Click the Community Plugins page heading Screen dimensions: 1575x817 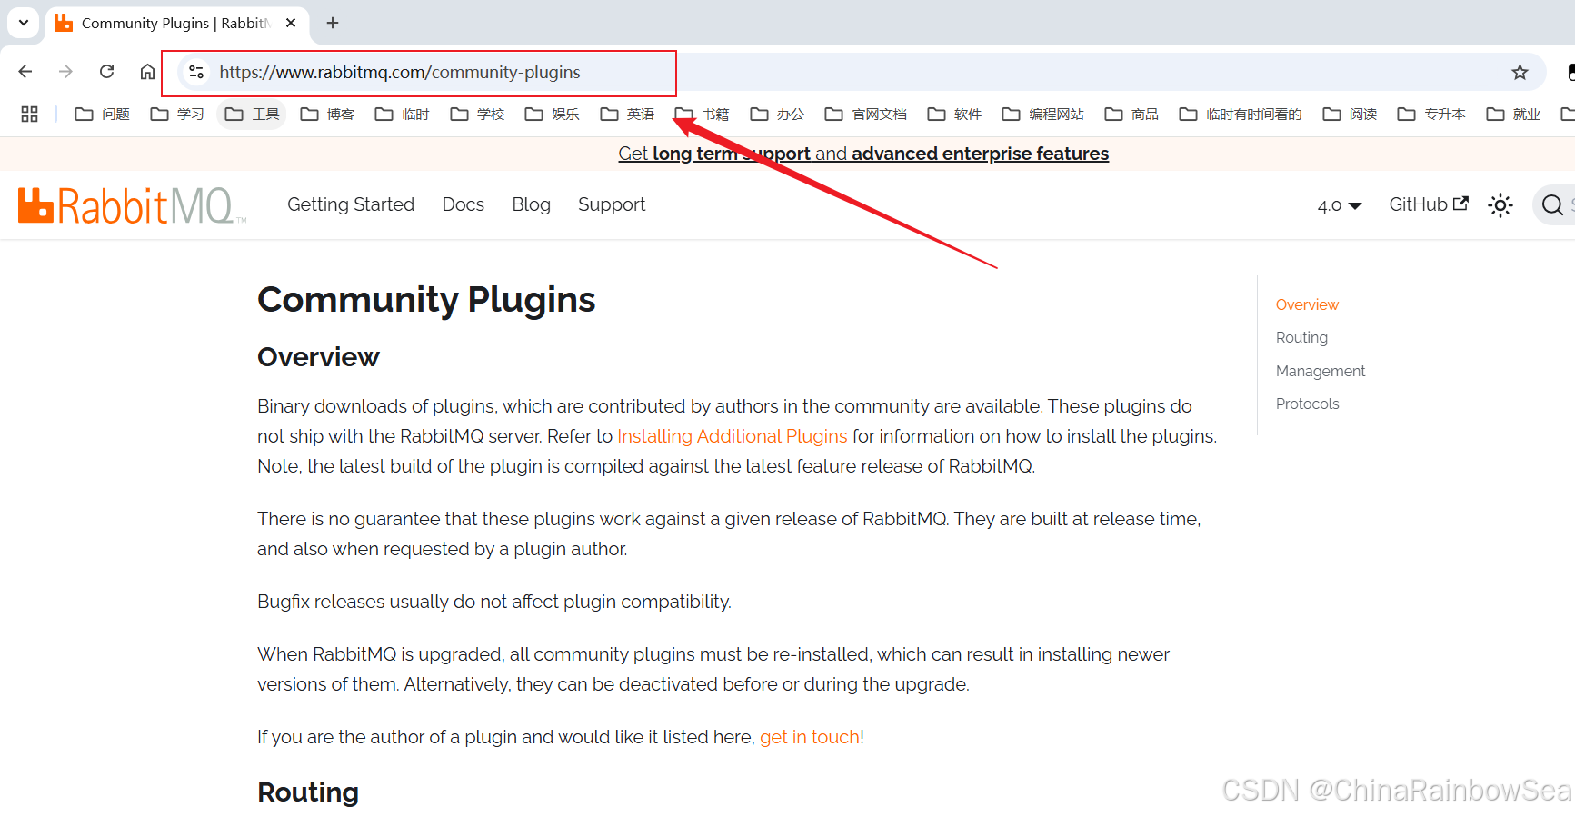pyautogui.click(x=426, y=300)
